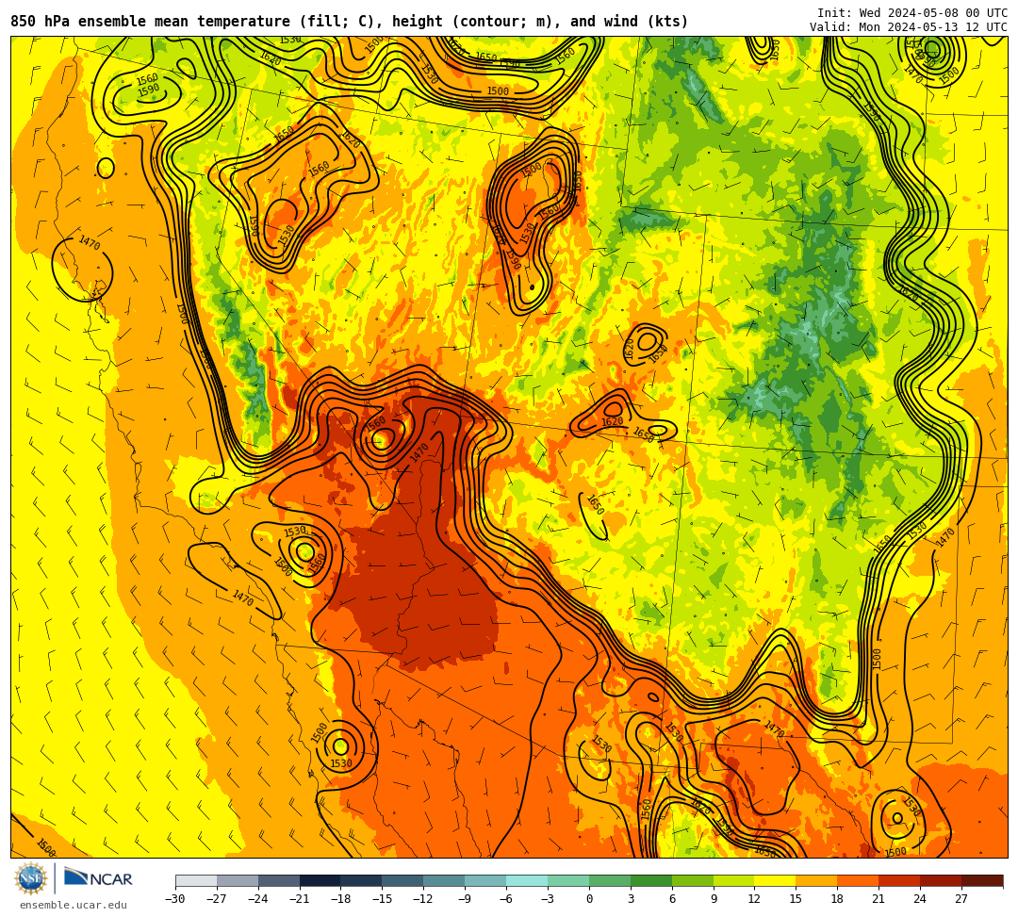Click the 21 colorbar tick label

point(879,899)
